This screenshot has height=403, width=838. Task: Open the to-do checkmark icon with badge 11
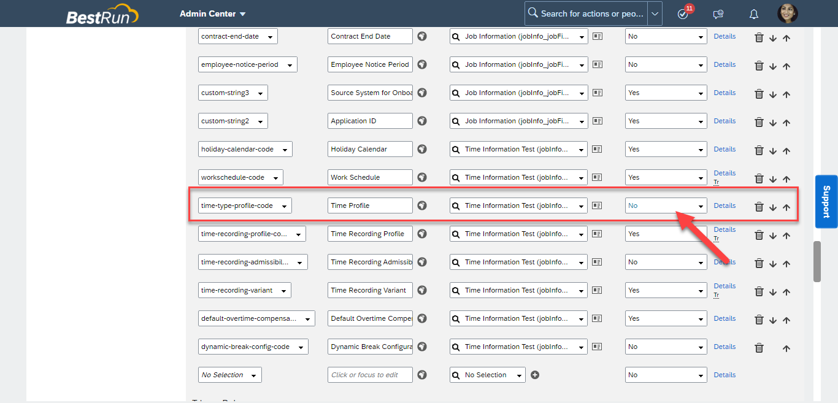pos(684,13)
